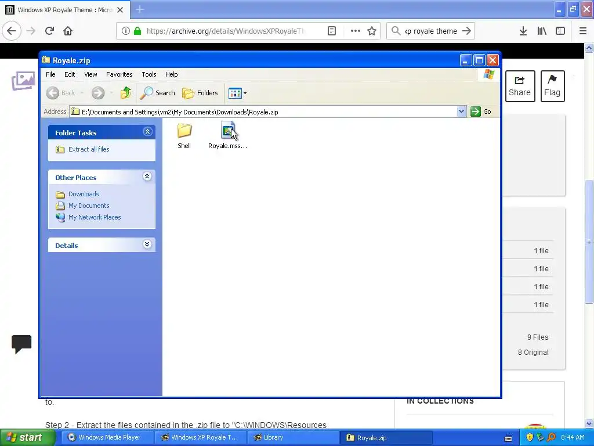
Task: Click the keyboard tray icon
Action: pyautogui.click(x=508, y=438)
